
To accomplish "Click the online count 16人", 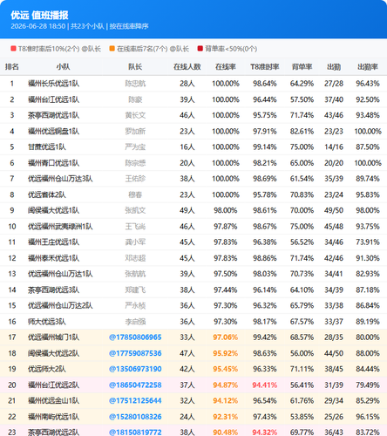I will pos(187,147).
